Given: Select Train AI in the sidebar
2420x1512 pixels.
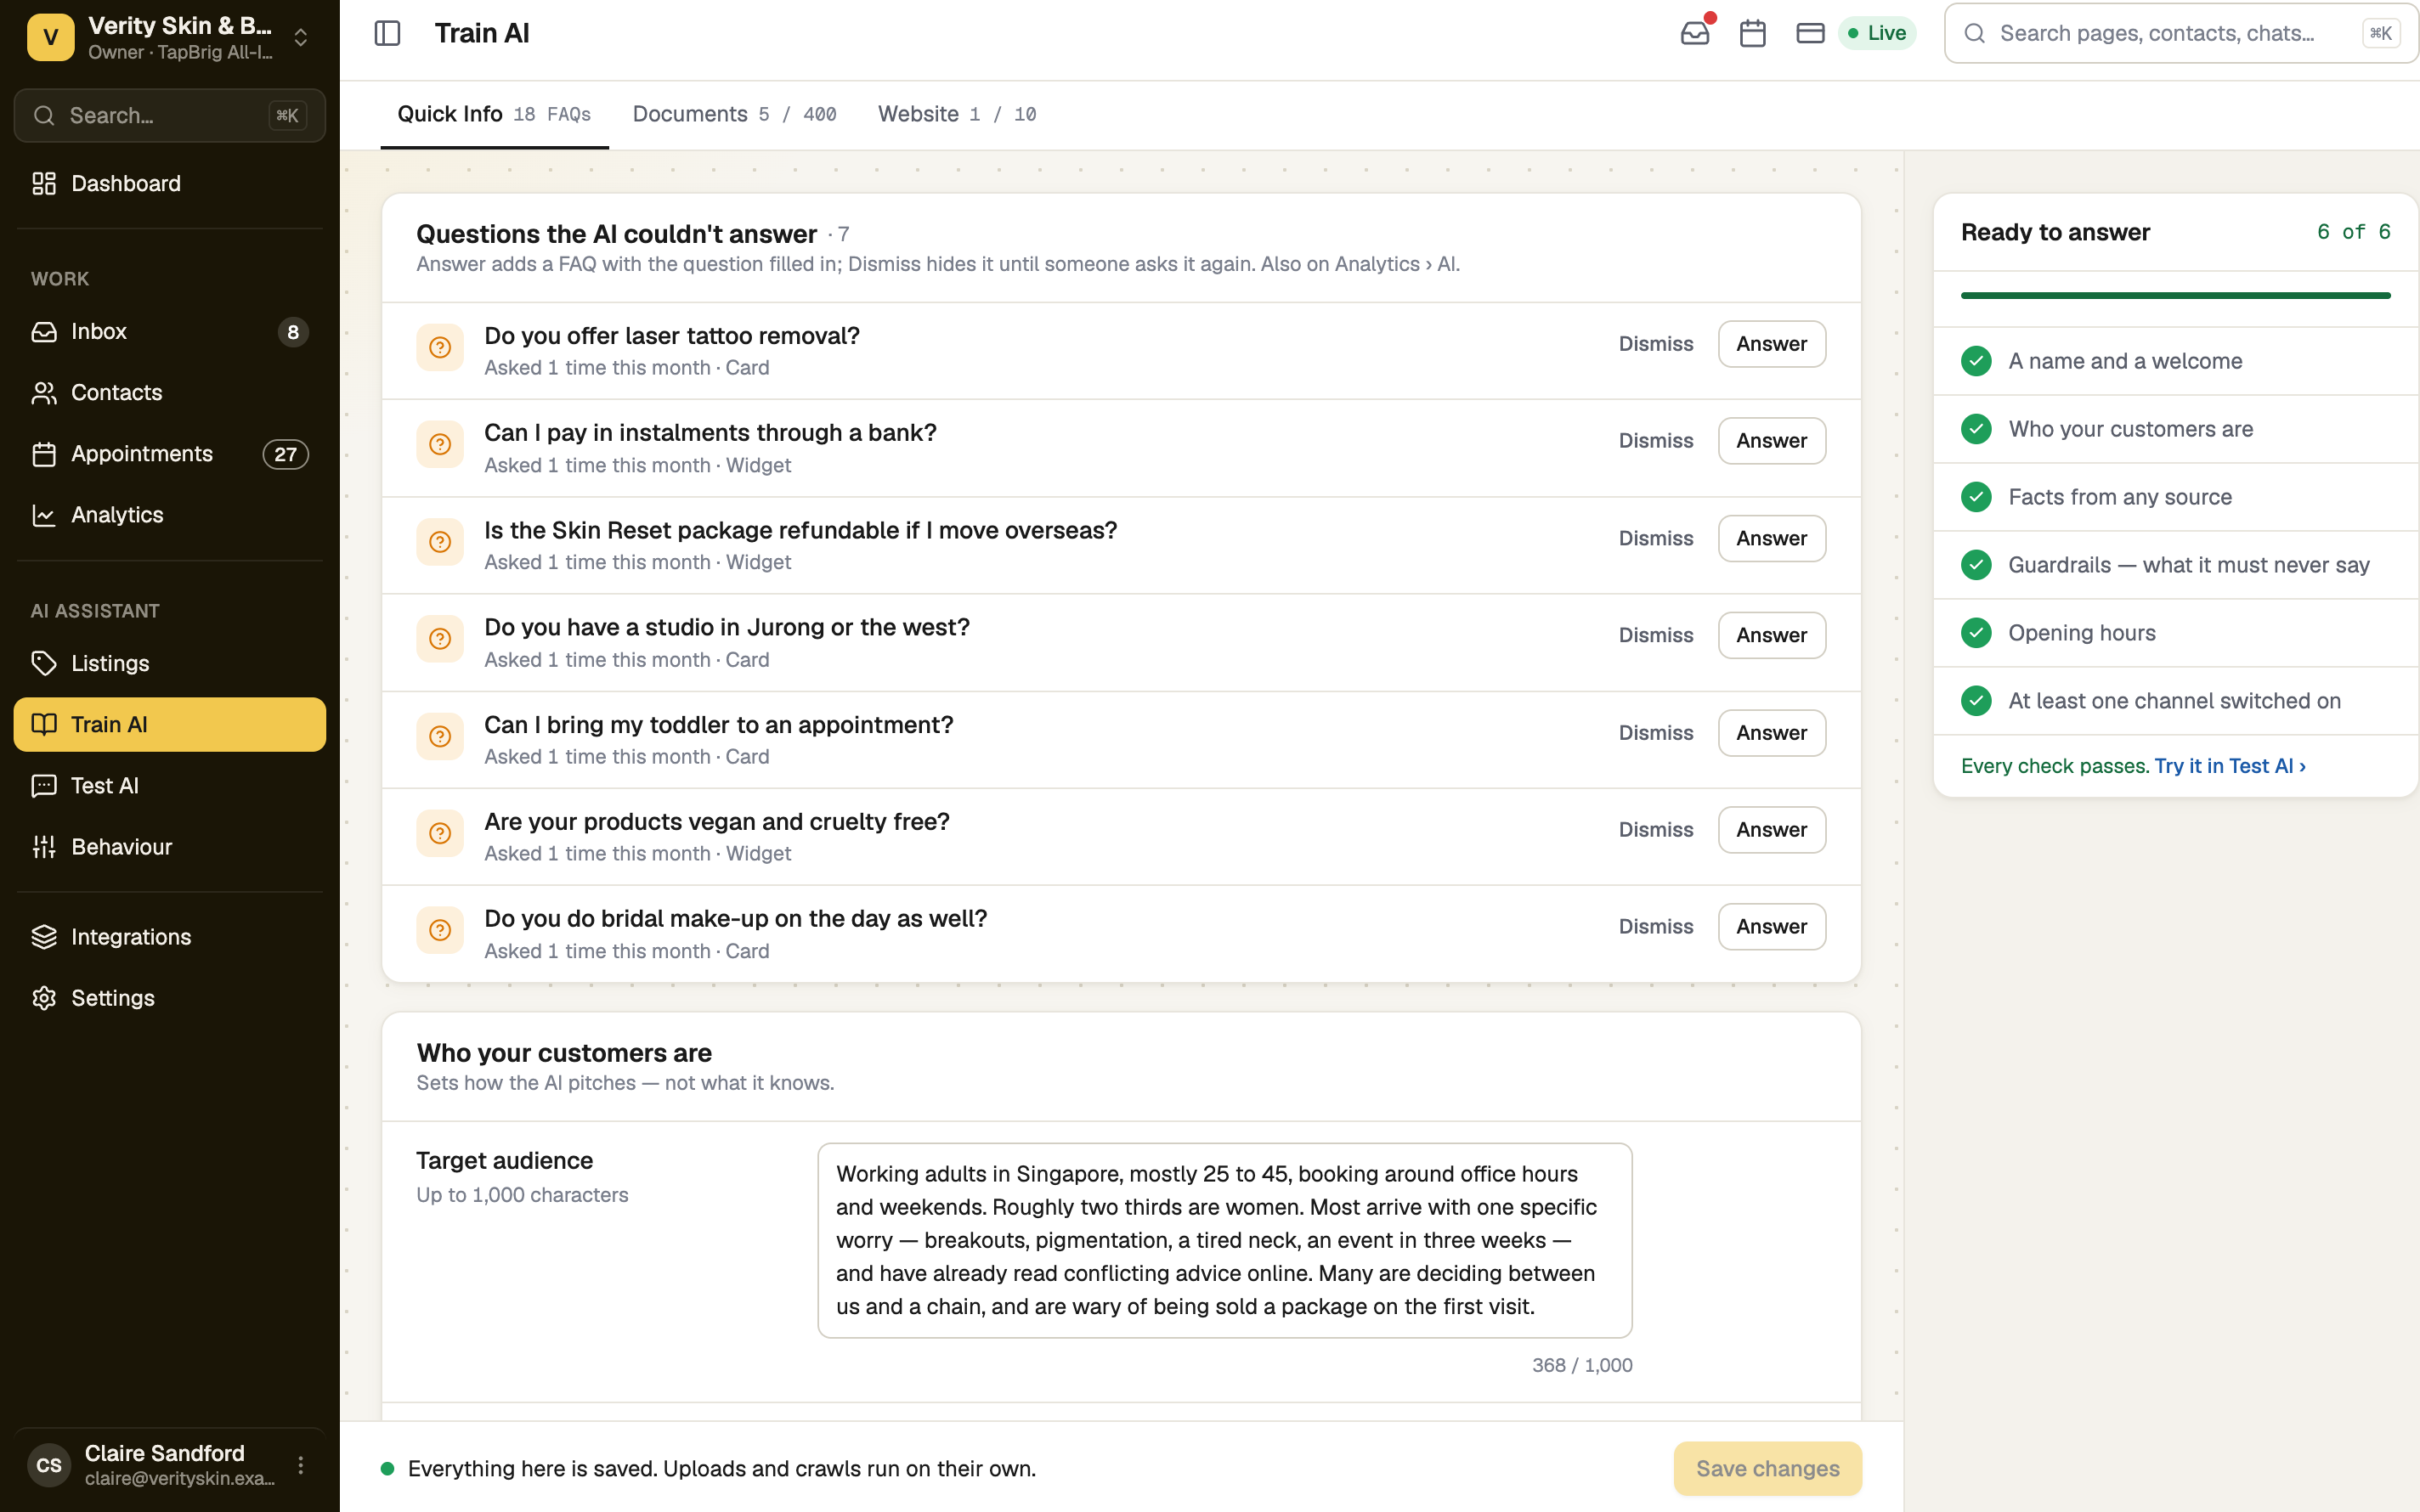Looking at the screenshot, I should [169, 724].
